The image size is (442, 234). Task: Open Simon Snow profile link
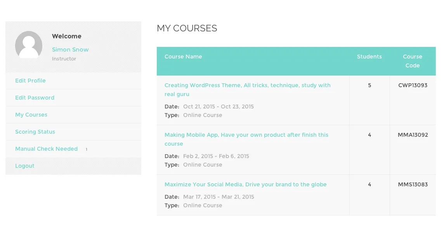(70, 50)
